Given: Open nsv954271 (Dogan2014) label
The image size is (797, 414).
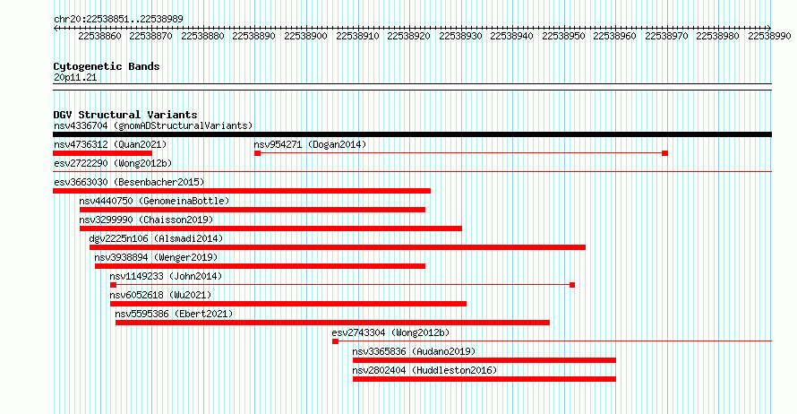Looking at the screenshot, I should click(x=310, y=144).
